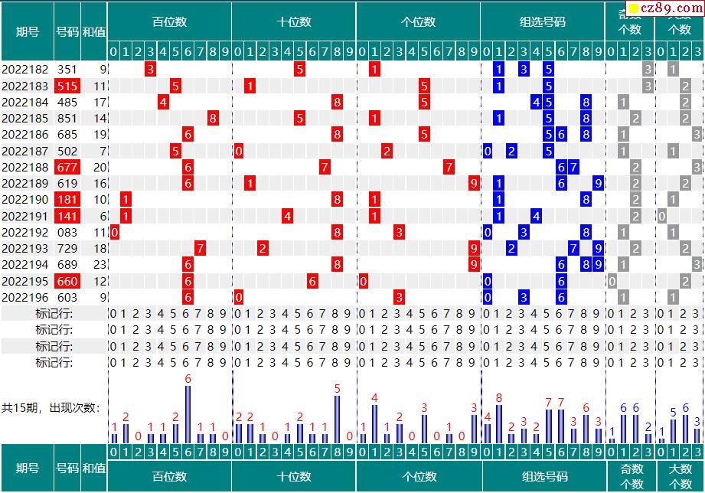
Task: Click the 奇数个数 footer label
Action: 632,476
